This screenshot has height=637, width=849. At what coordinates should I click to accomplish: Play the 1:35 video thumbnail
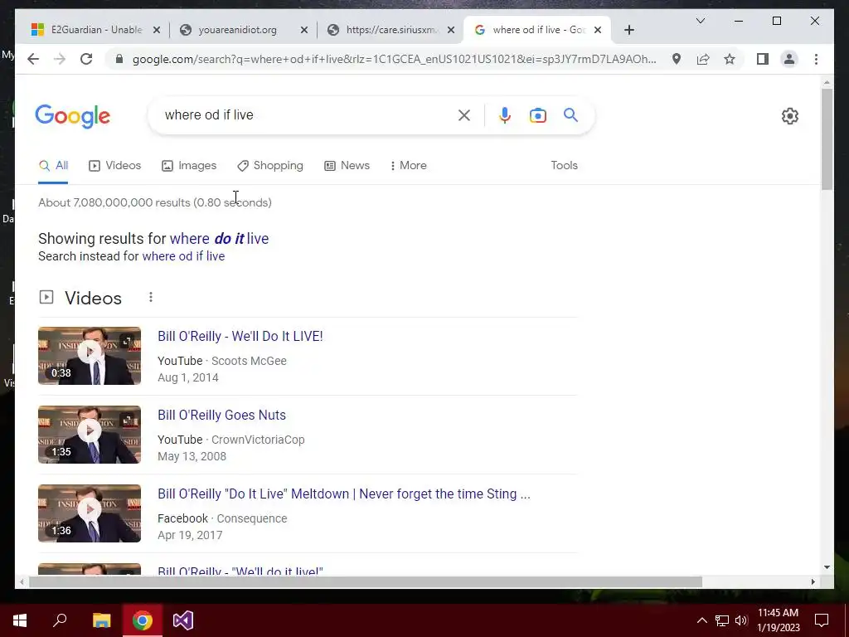(x=90, y=435)
